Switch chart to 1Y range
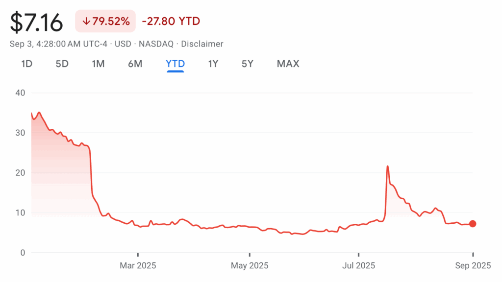The image size is (502, 282). pyautogui.click(x=213, y=64)
